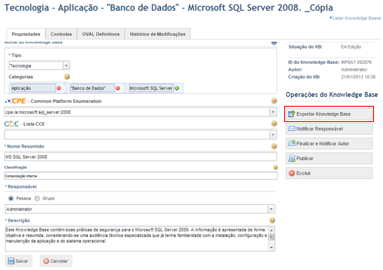The height and width of the screenshot is (270, 383).
Task: Open the Aplicação category selector
Action: pos(33,88)
